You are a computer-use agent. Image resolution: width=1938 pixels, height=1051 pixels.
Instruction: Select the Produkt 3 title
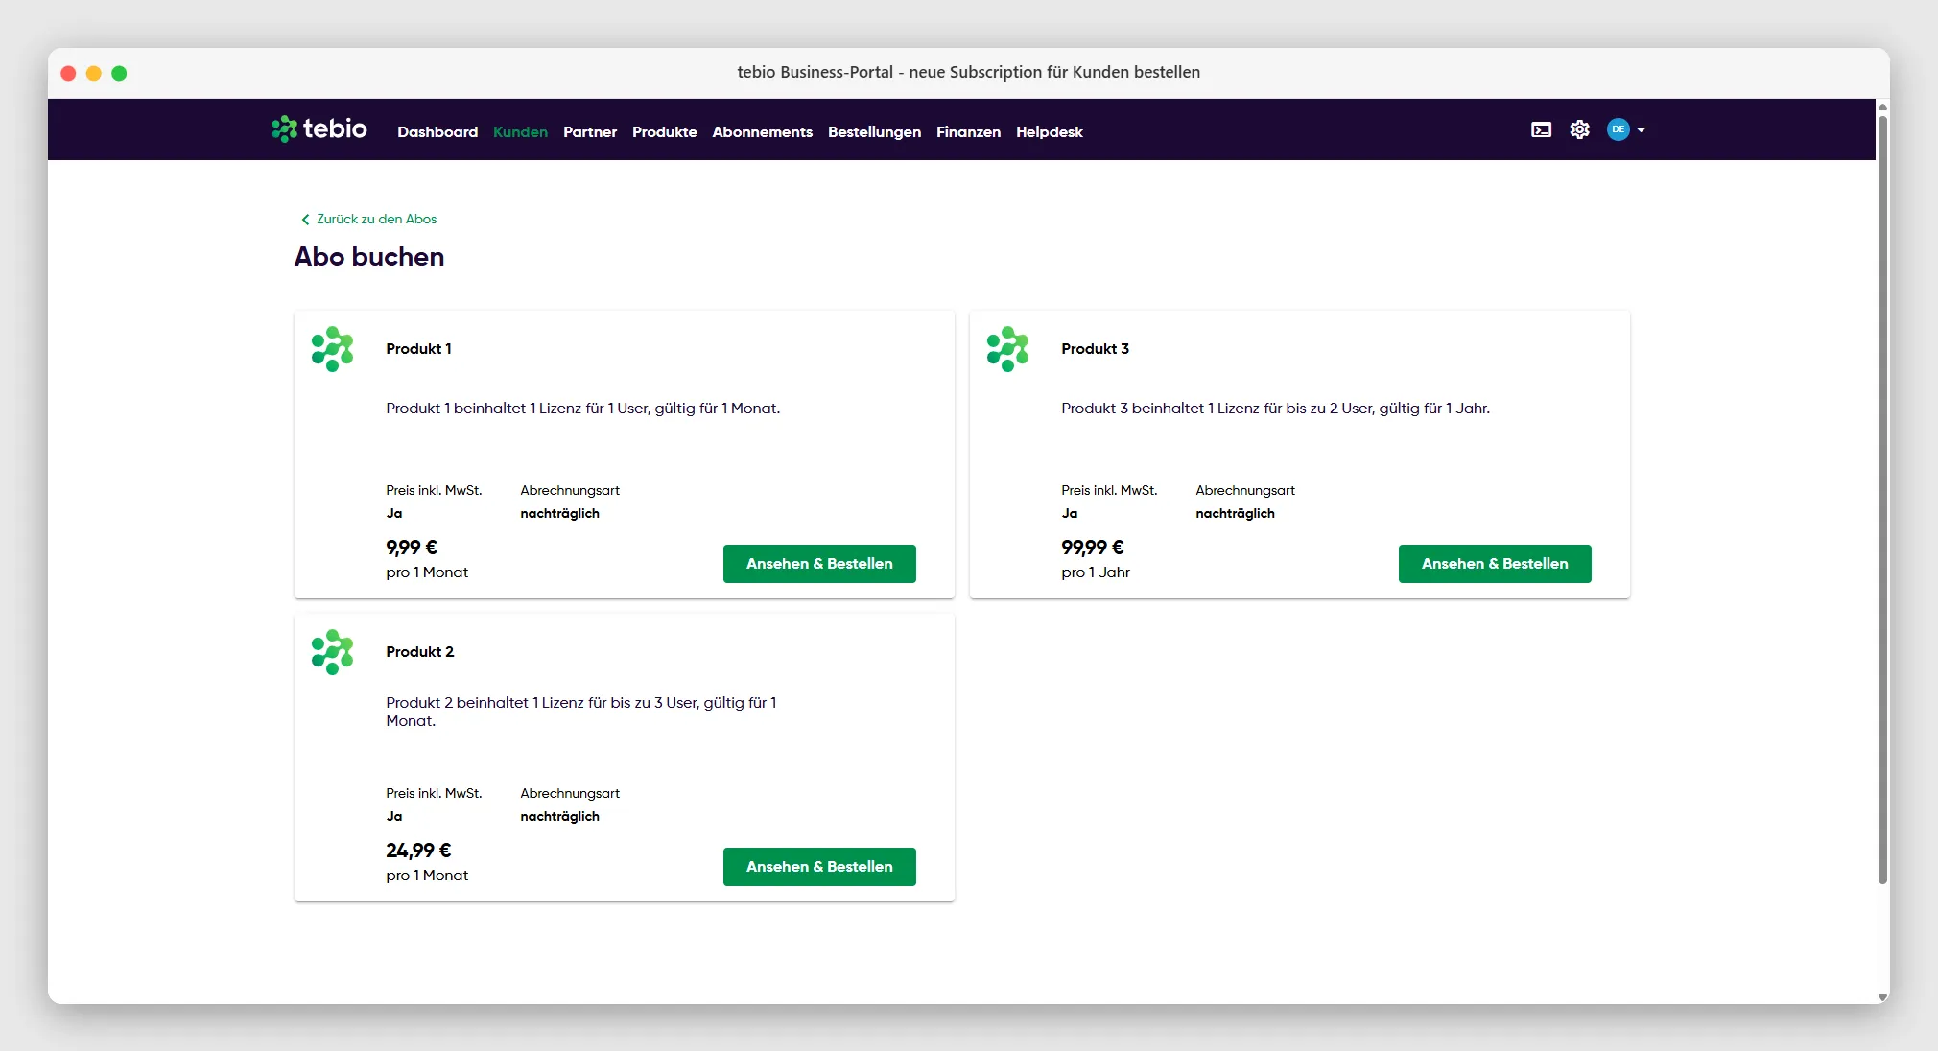click(1095, 349)
